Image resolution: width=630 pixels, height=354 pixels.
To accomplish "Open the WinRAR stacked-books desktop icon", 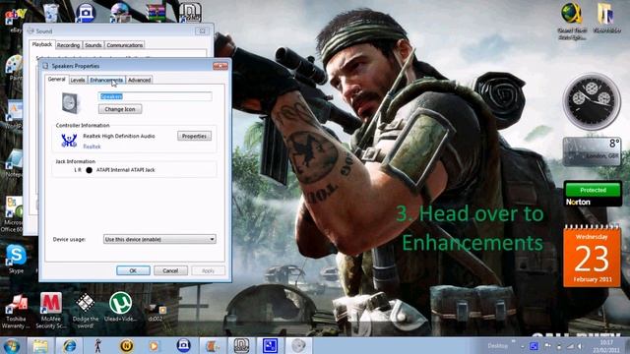I will pos(156,12).
